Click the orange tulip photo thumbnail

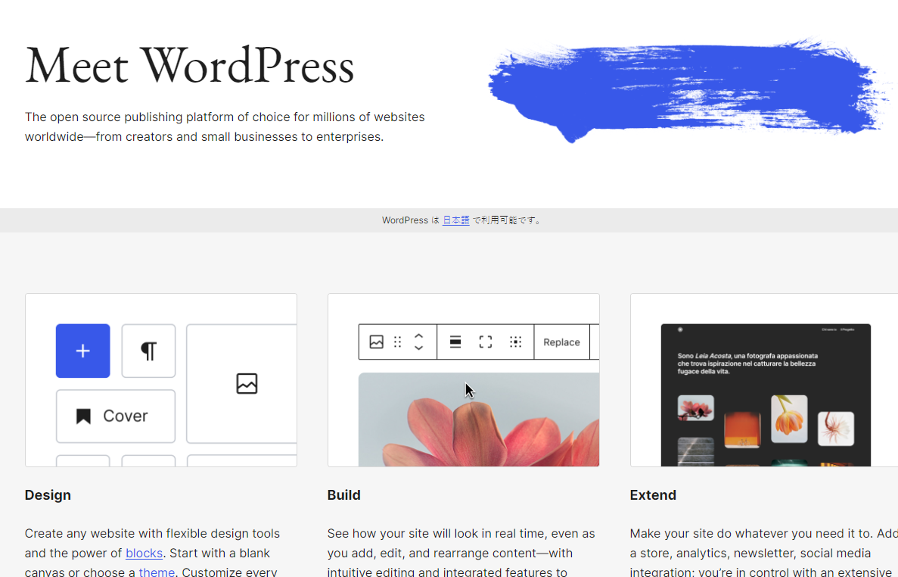(789, 419)
